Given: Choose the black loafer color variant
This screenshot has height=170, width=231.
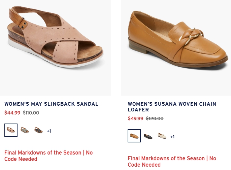Looking at the screenshot, I should 148,136.
